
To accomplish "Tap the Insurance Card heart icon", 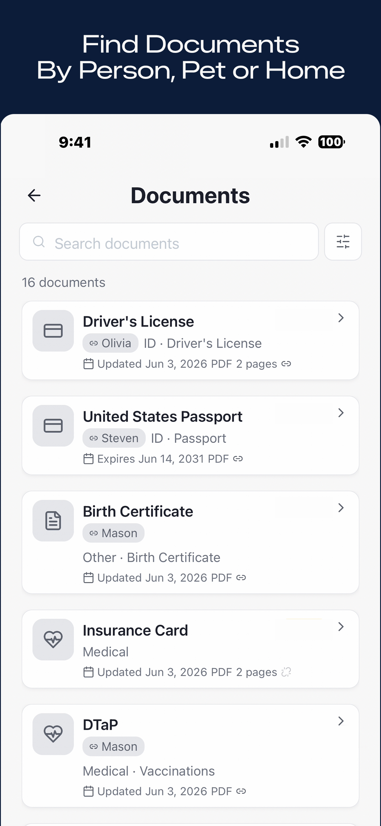I will (53, 639).
